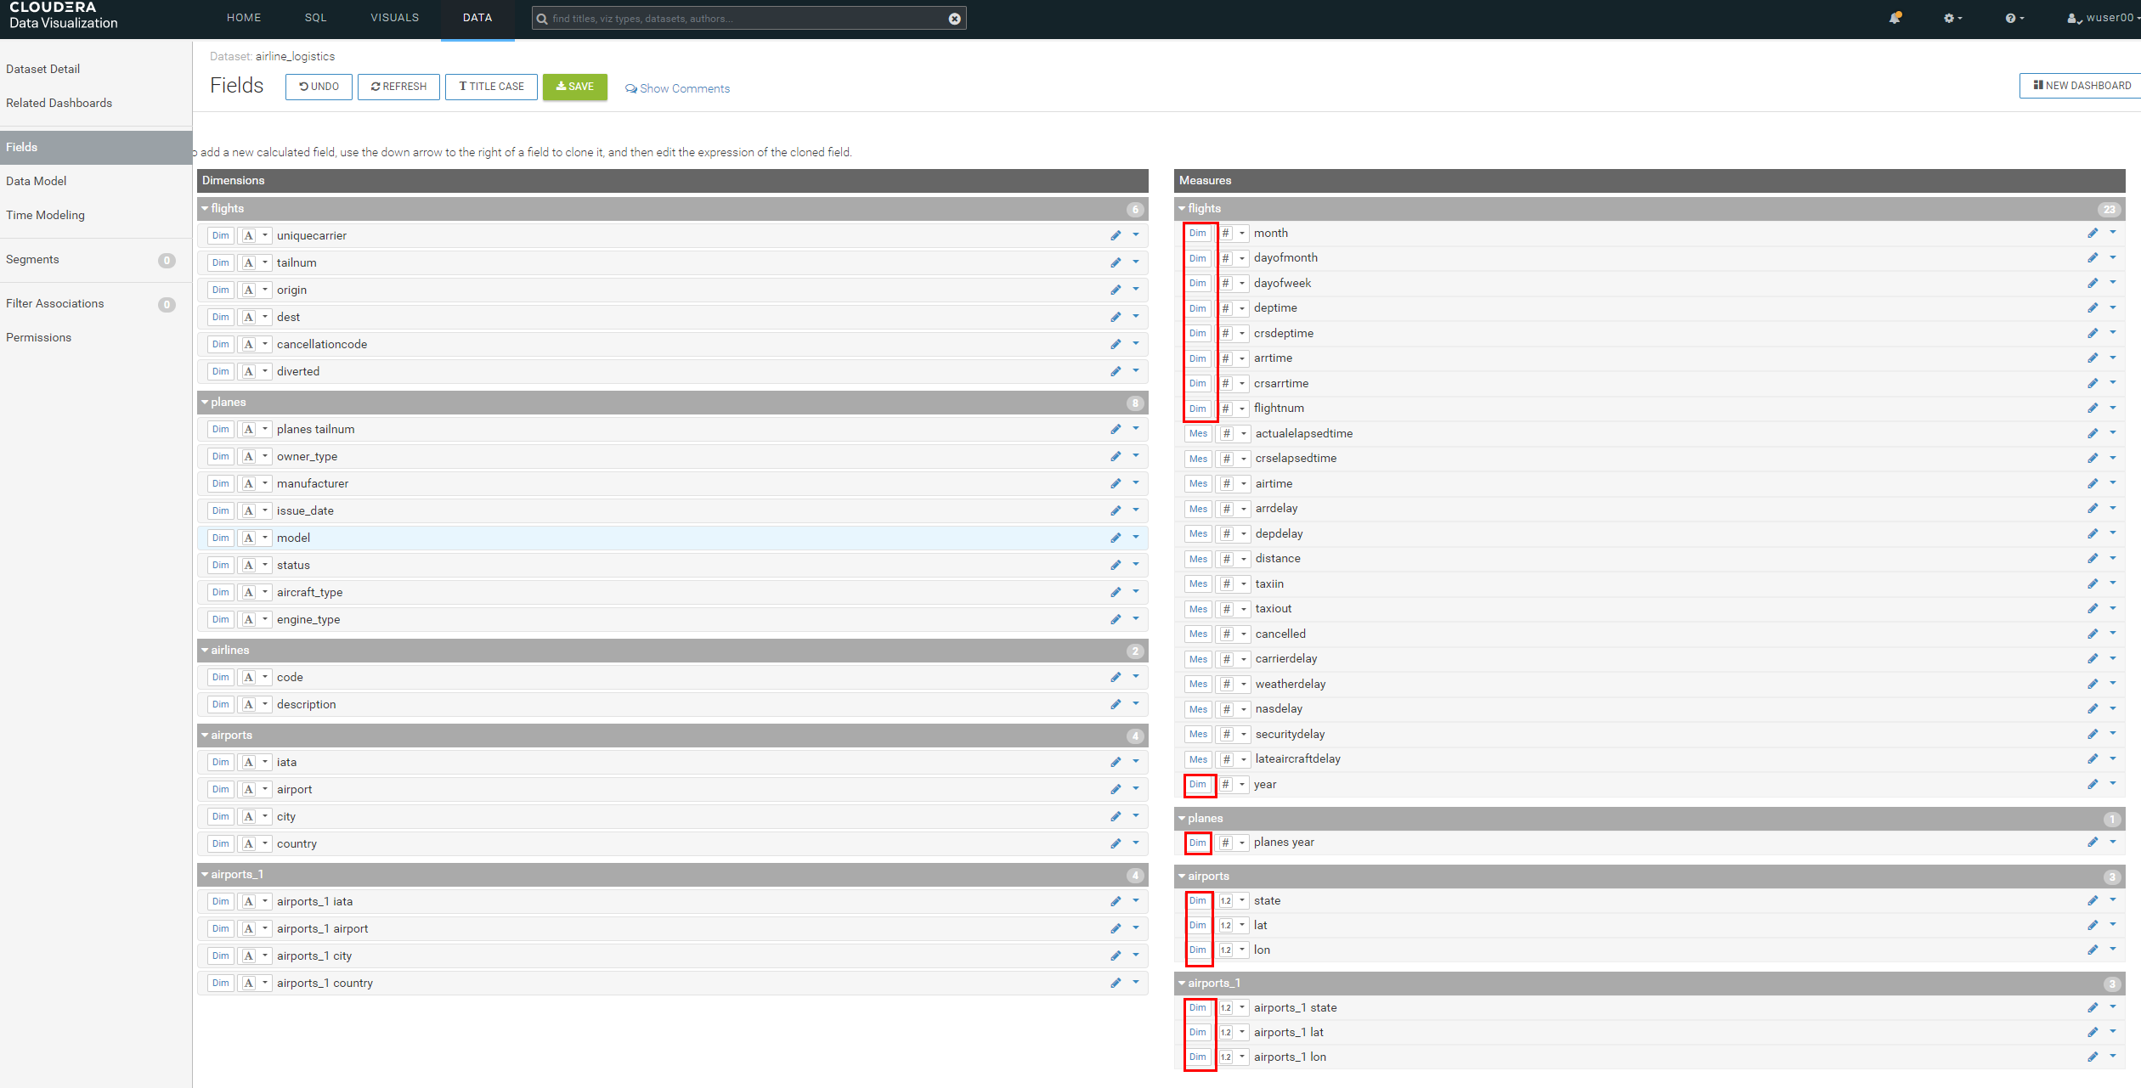Open the settings gear menu

(x=1951, y=18)
